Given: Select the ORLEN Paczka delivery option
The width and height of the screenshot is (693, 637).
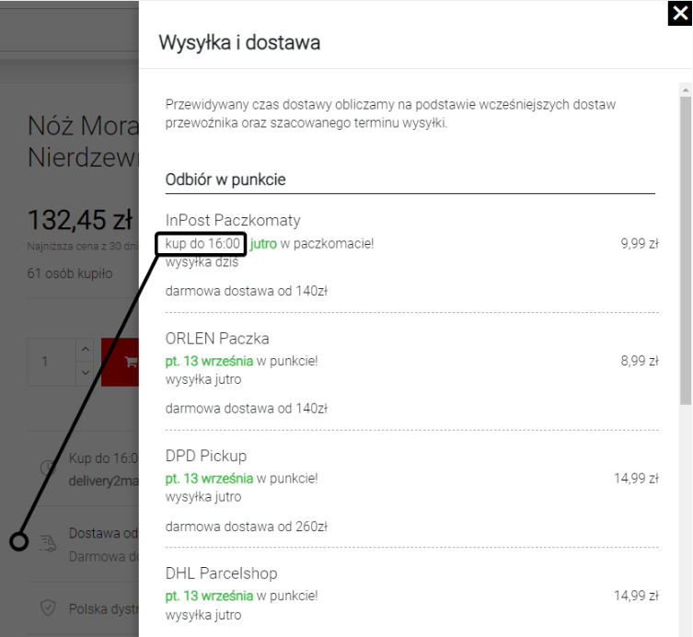Looking at the screenshot, I should 217,338.
